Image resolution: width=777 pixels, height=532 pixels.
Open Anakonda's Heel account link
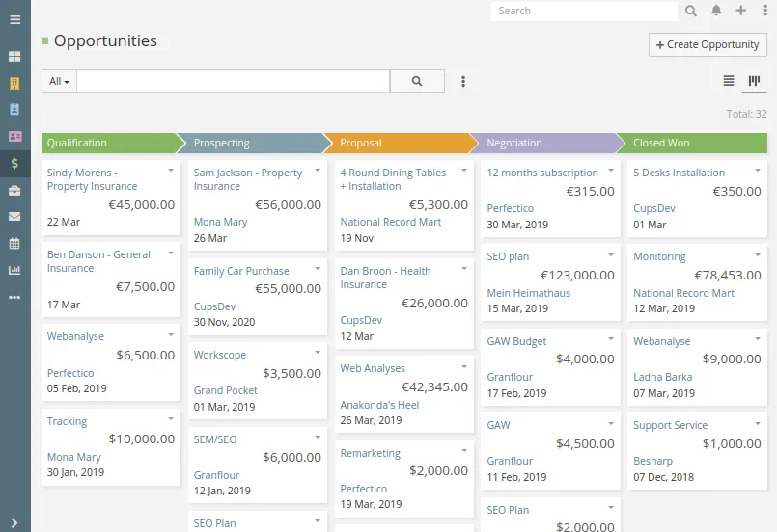tap(379, 405)
